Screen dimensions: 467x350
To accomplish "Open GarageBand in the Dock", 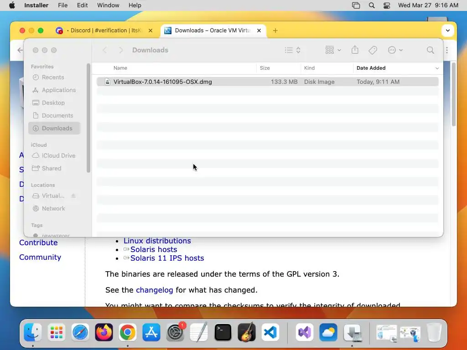I will click(x=247, y=332).
